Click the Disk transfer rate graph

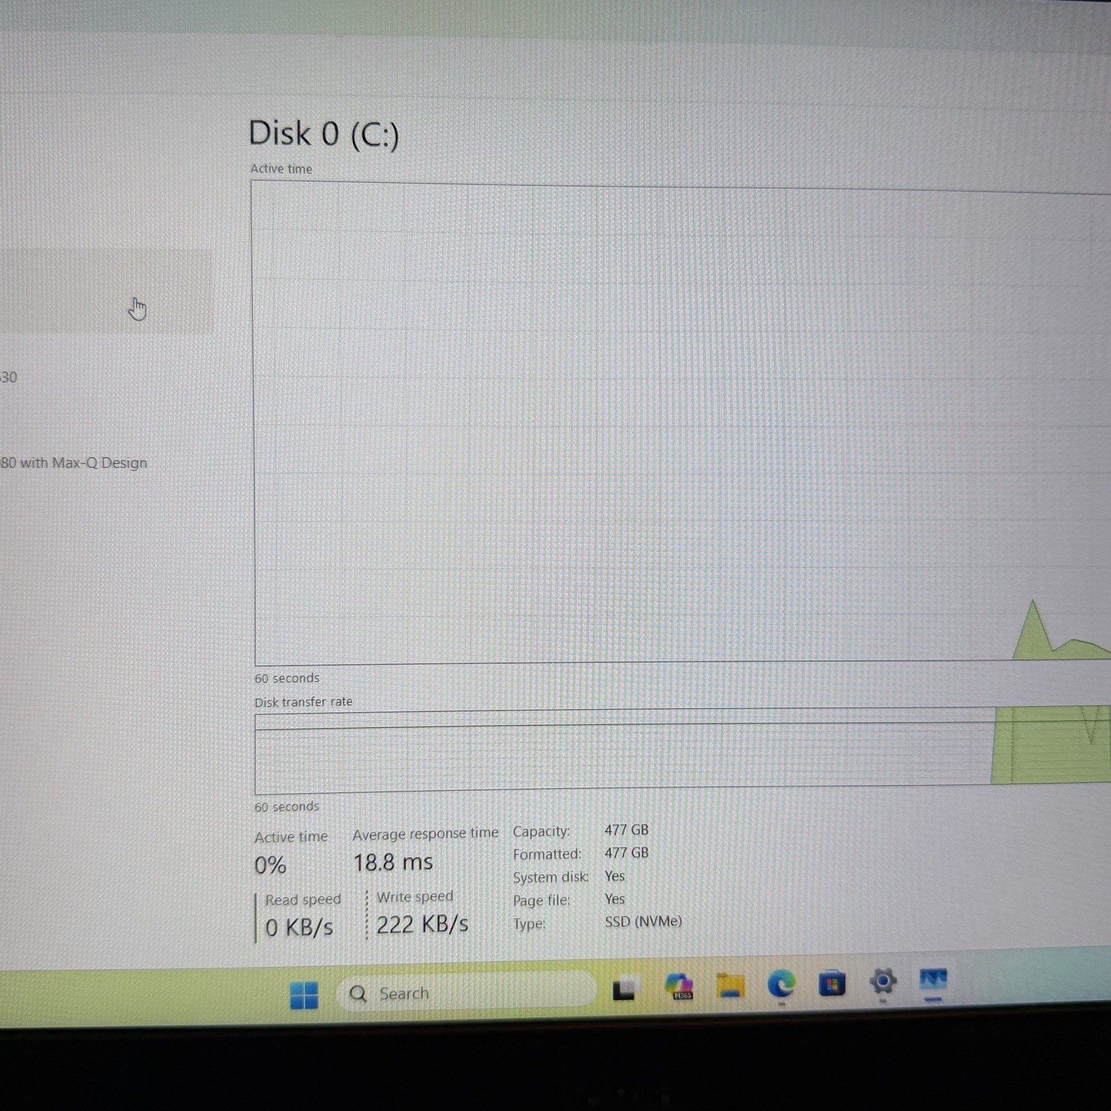tap(683, 751)
